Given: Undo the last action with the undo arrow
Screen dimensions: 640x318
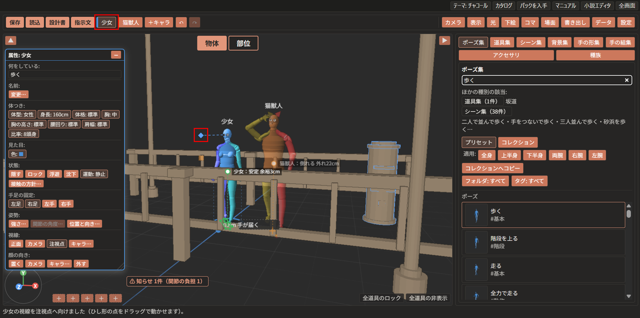Looking at the screenshot, I should click(181, 23).
